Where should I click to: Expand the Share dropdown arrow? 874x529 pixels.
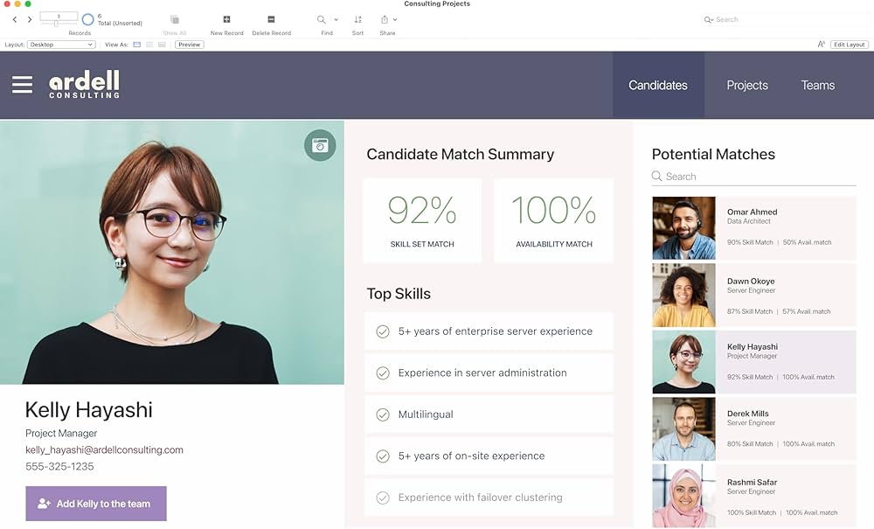(395, 19)
